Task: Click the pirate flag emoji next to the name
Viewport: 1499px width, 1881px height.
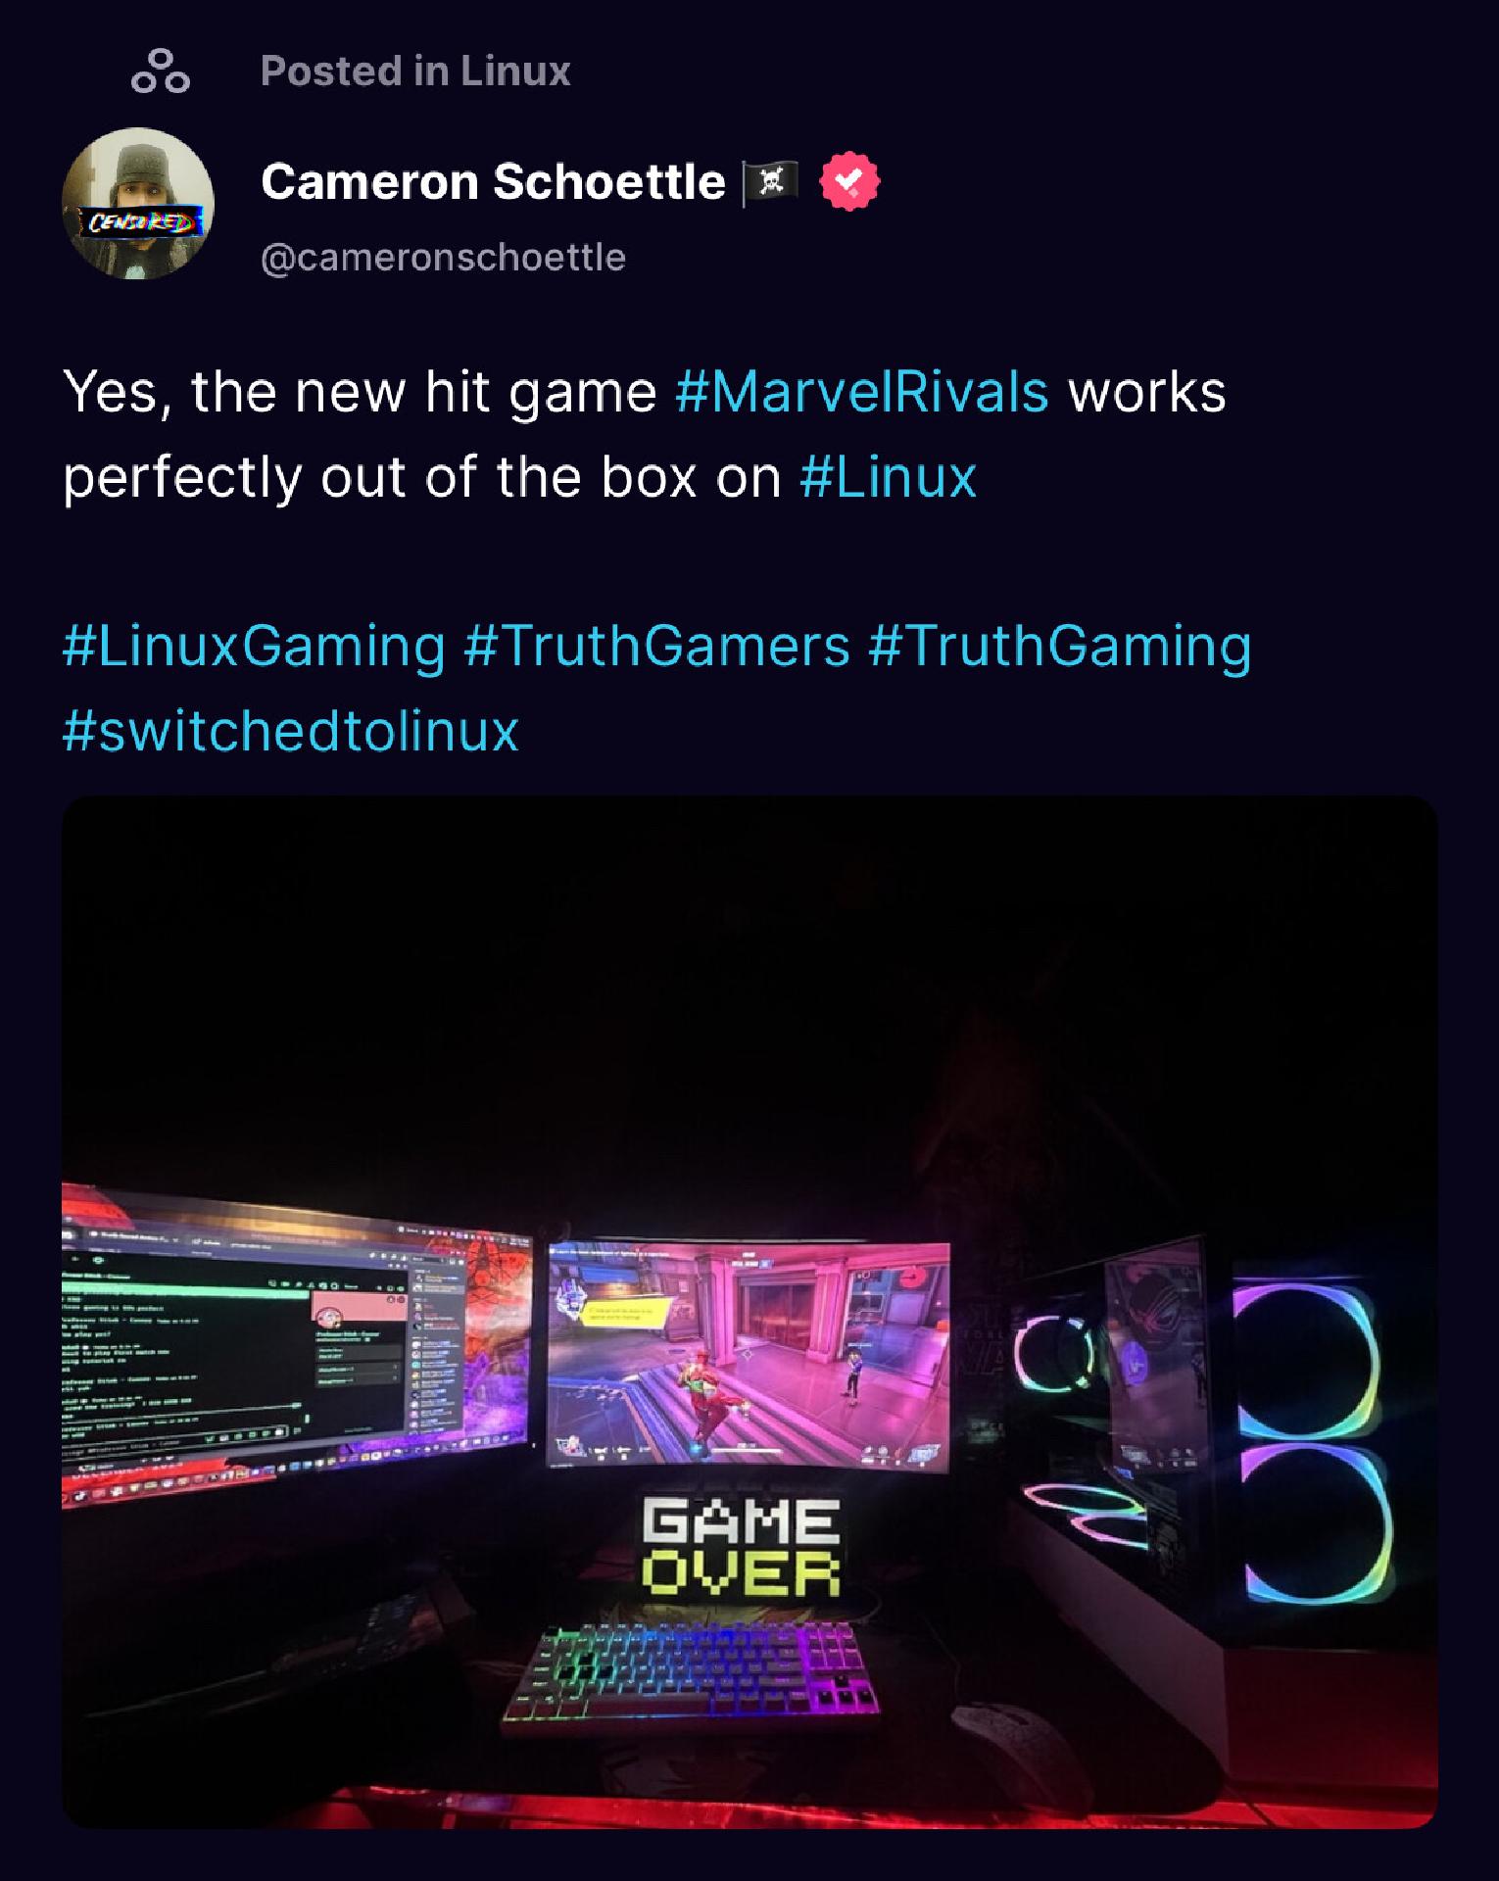Action: (x=772, y=182)
